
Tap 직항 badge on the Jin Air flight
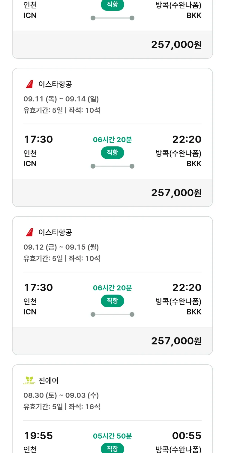pos(112,448)
